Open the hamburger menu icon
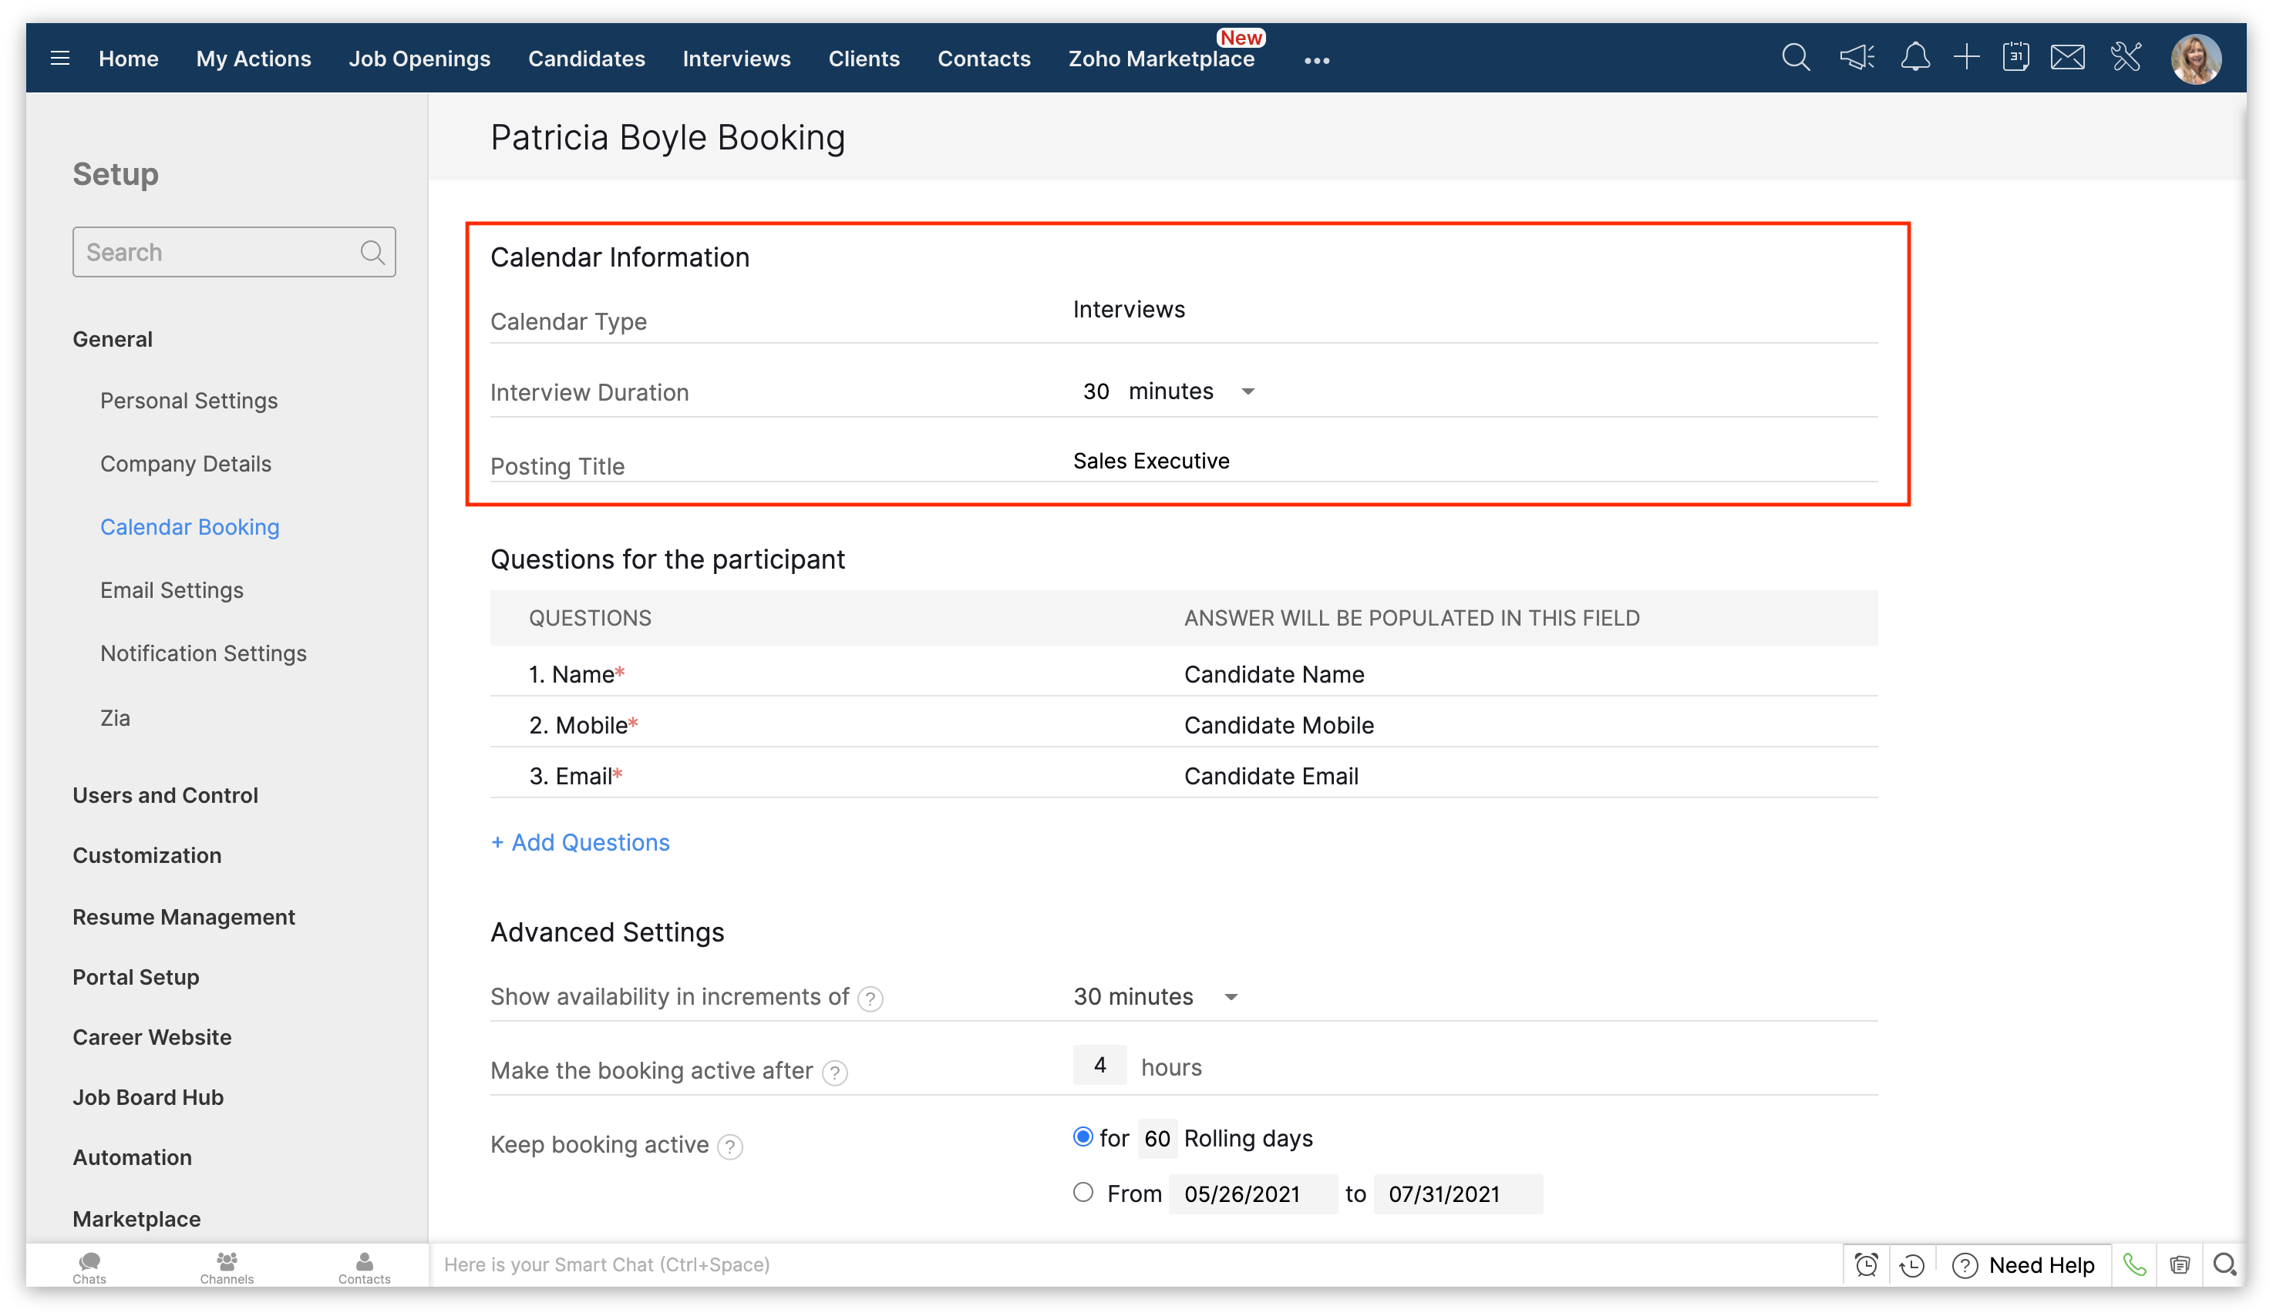 pos(59,59)
